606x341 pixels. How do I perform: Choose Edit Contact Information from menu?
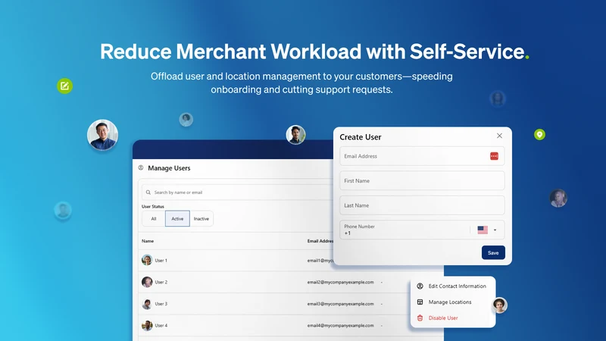452,286
